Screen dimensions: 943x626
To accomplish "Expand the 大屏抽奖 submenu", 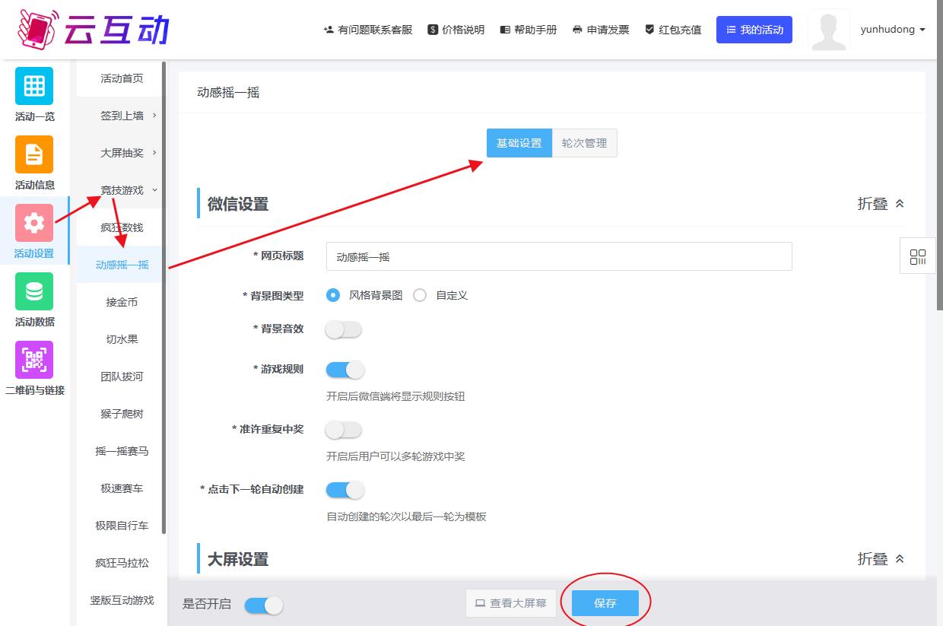I will pyautogui.click(x=121, y=153).
